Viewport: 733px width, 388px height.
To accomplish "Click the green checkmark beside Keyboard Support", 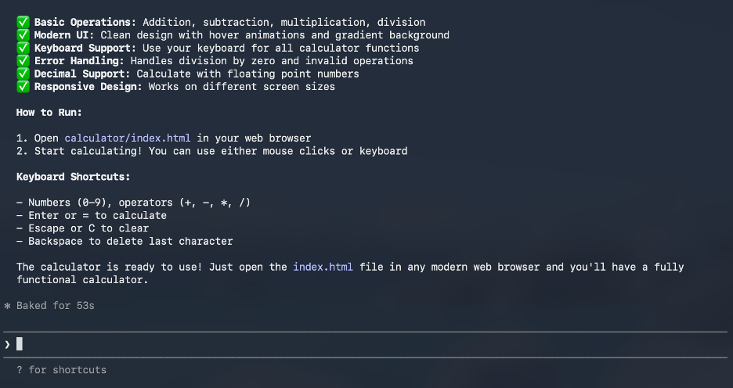I will point(23,48).
